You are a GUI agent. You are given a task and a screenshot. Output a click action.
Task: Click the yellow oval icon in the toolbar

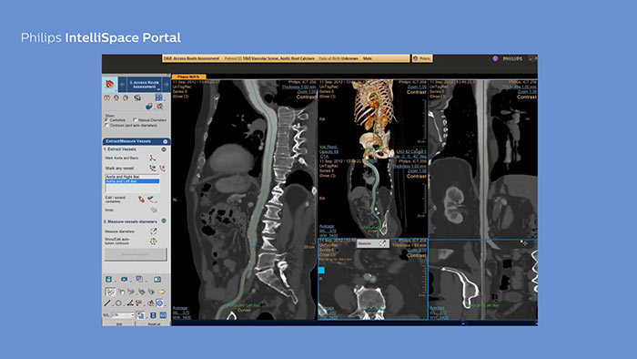tap(161, 292)
